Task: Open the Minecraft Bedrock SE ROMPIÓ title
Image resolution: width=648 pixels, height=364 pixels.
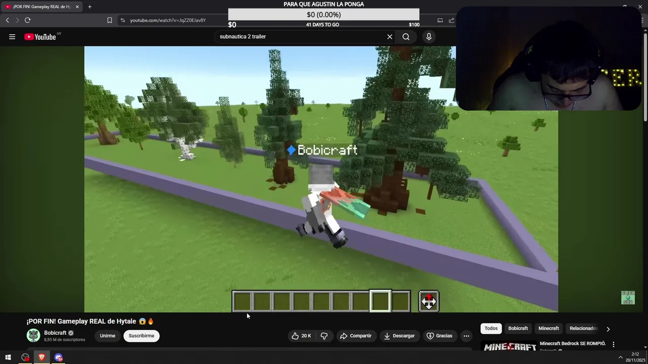Action: click(573, 344)
